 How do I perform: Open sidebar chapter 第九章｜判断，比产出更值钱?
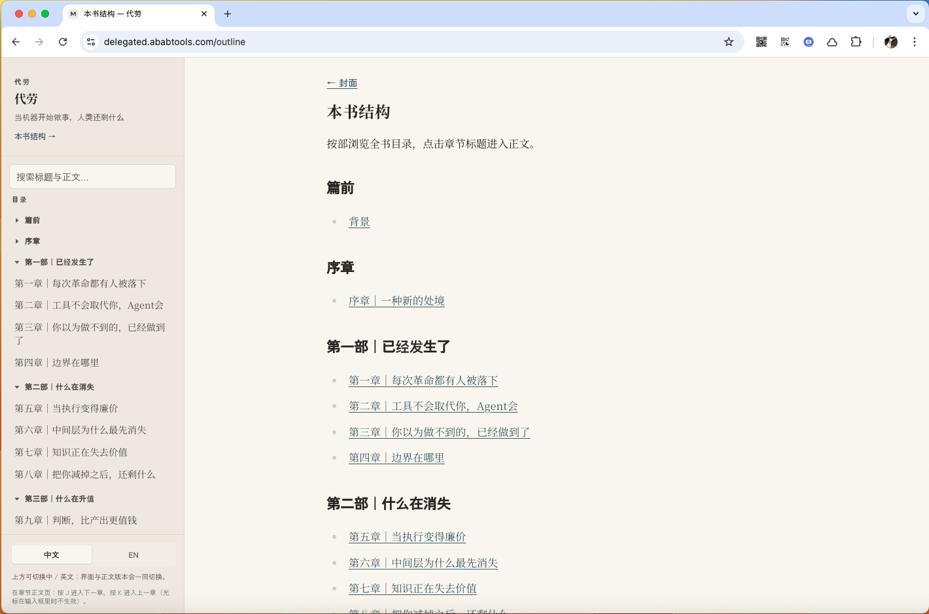click(x=76, y=520)
